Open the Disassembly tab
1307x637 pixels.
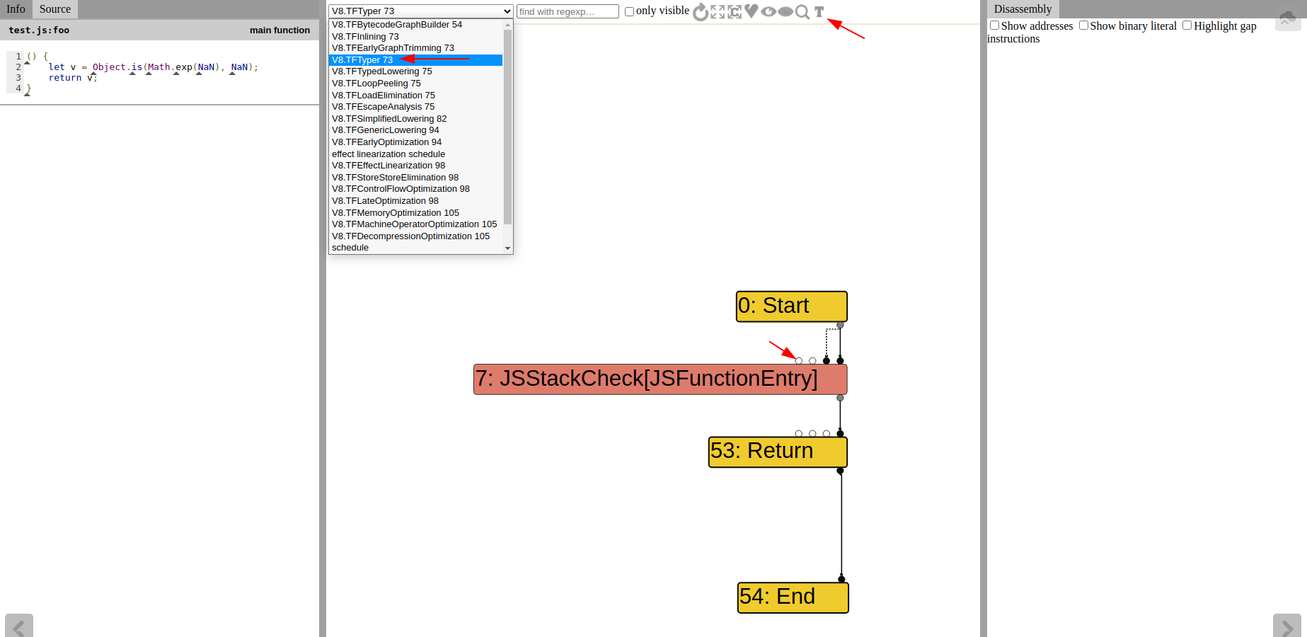coord(1023,9)
